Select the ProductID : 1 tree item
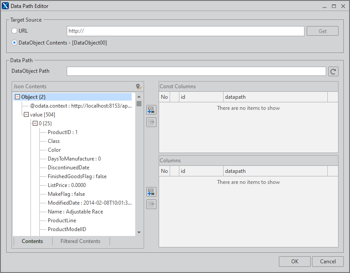 (x=62, y=132)
